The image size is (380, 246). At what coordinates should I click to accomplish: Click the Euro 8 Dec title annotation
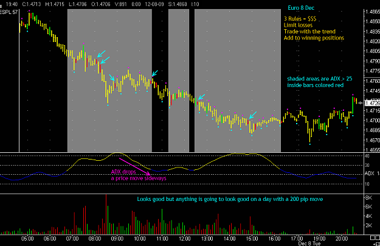(x=301, y=8)
